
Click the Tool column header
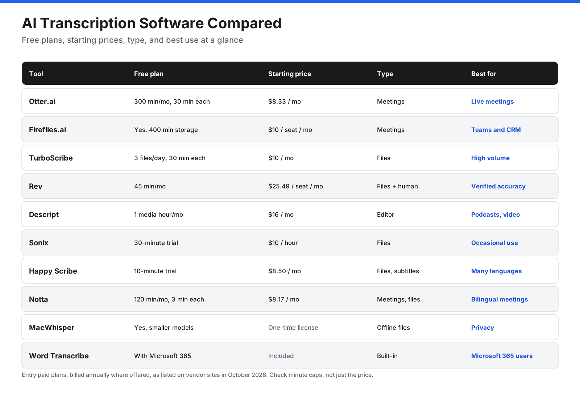click(x=36, y=74)
